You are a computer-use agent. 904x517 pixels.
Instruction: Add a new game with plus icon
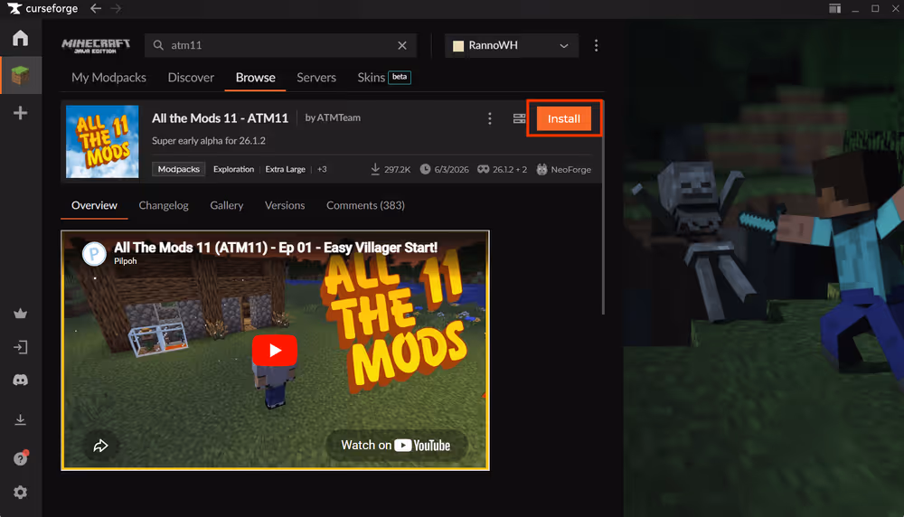tap(20, 113)
